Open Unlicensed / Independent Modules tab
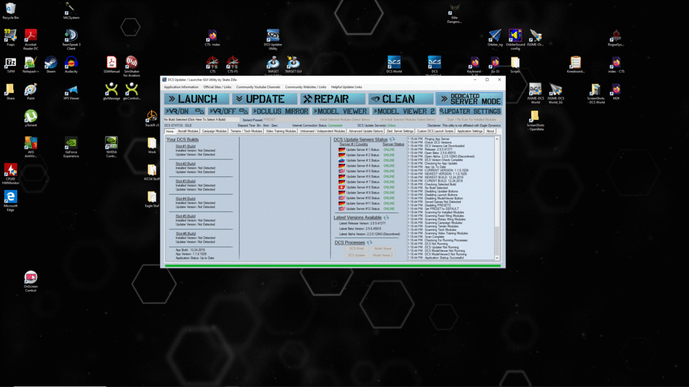Viewport: 689px width, 387px height. [x=322, y=132]
